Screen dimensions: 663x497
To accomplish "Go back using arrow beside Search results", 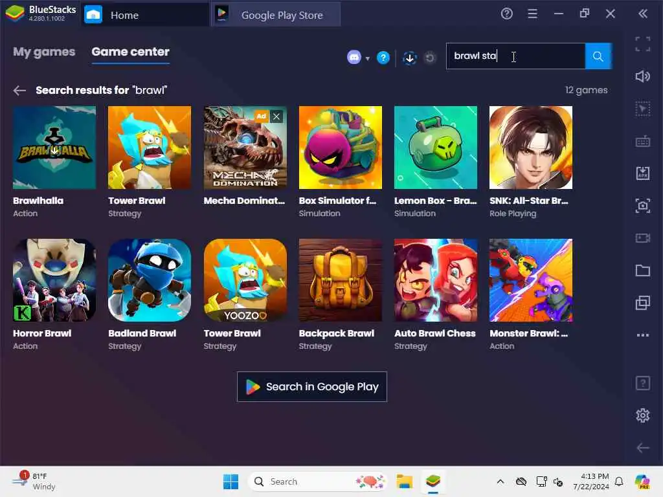I will 19,90.
